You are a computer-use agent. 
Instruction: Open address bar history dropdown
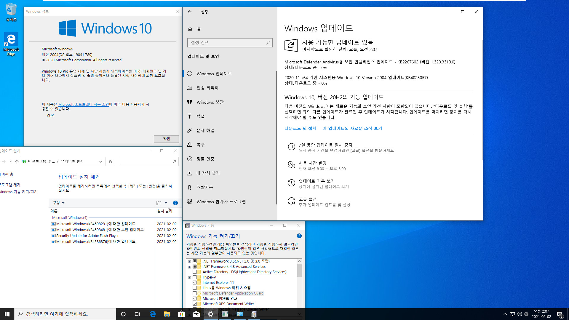101,161
